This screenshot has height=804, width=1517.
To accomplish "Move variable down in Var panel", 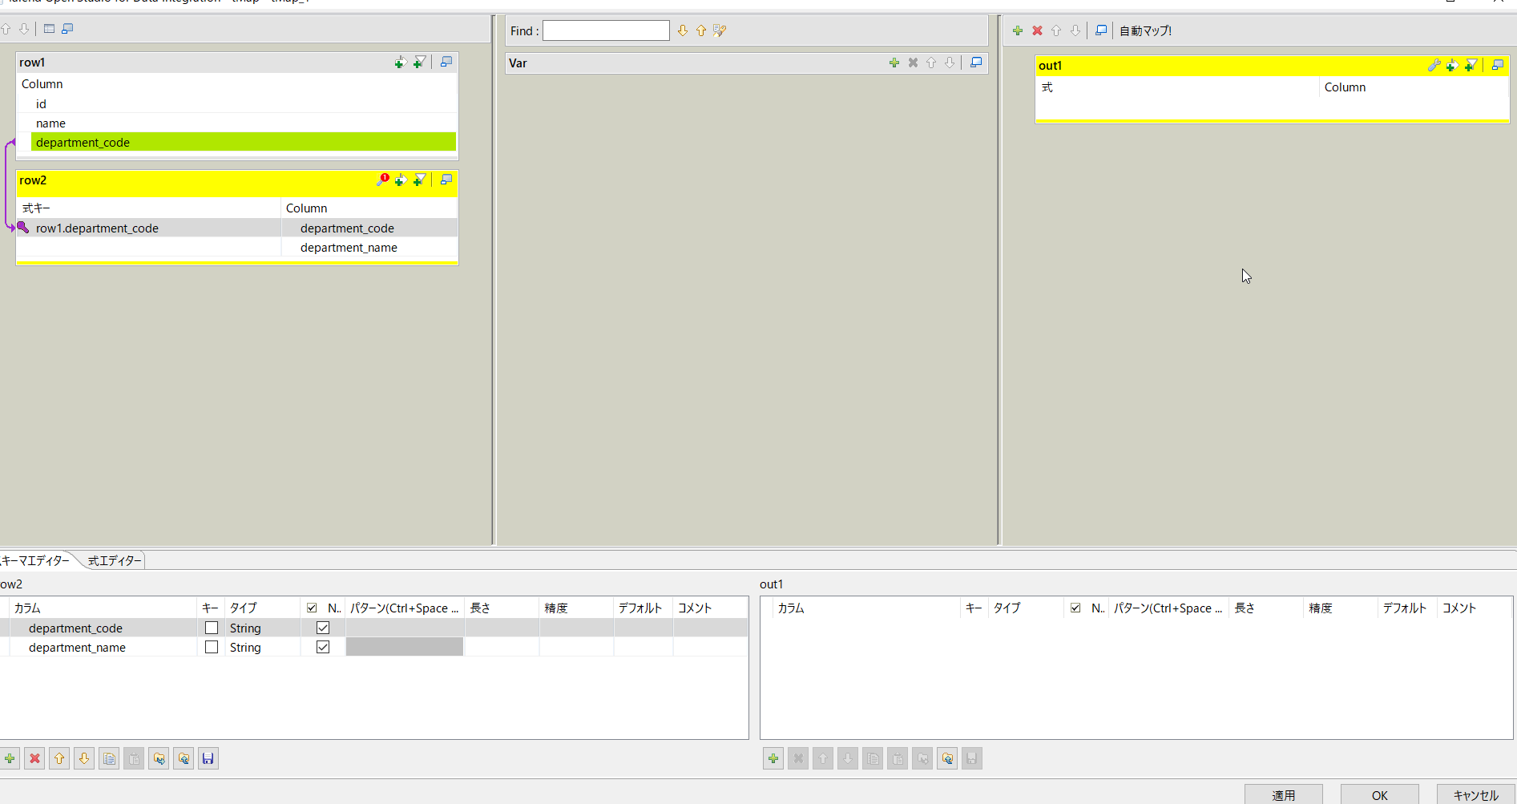I will pos(950,63).
